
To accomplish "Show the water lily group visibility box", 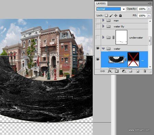I will [98, 26].
